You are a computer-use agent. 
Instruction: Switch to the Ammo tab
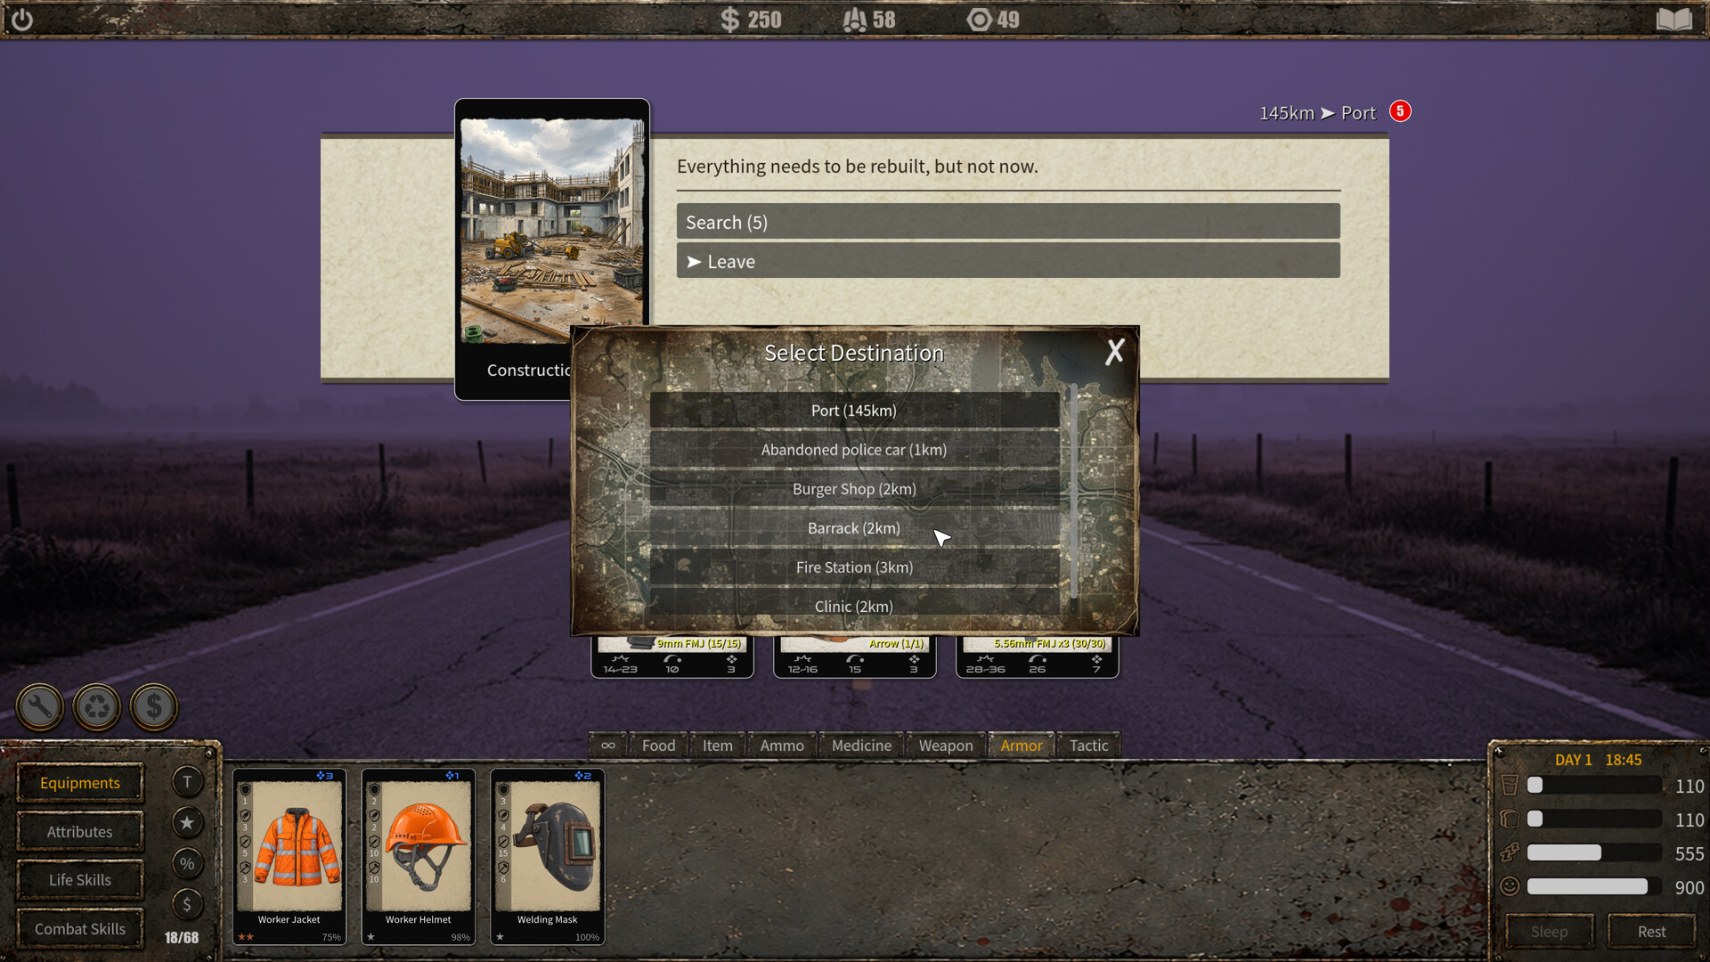(782, 746)
